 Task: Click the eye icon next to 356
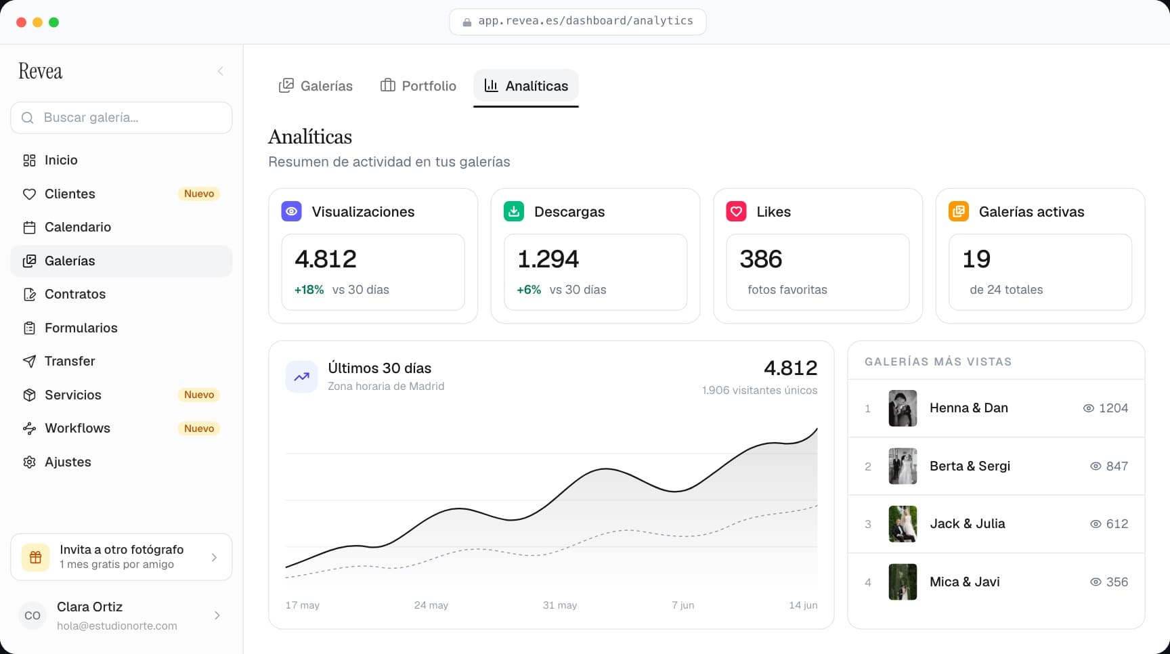coord(1096,582)
